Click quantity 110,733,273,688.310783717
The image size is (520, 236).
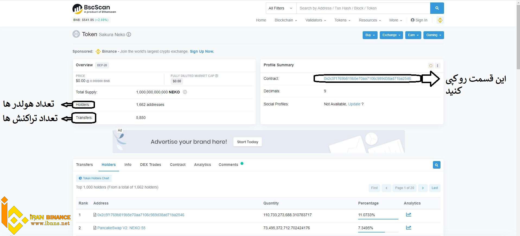click(288, 215)
